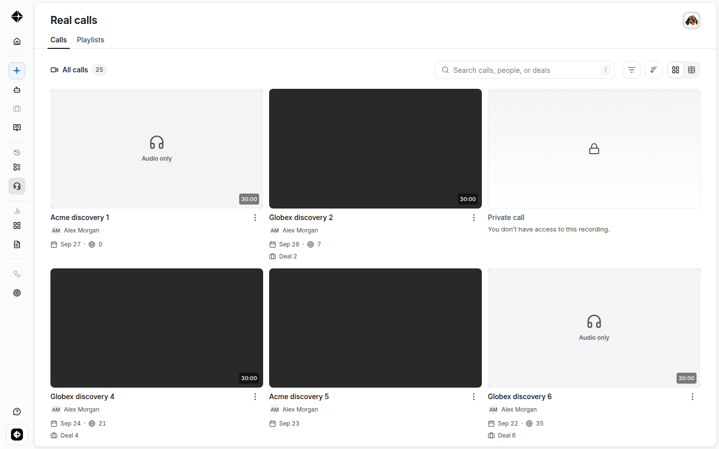This screenshot has height=449, width=719.
Task: Open the briefcase deals sidebar icon
Action: tap(17, 109)
